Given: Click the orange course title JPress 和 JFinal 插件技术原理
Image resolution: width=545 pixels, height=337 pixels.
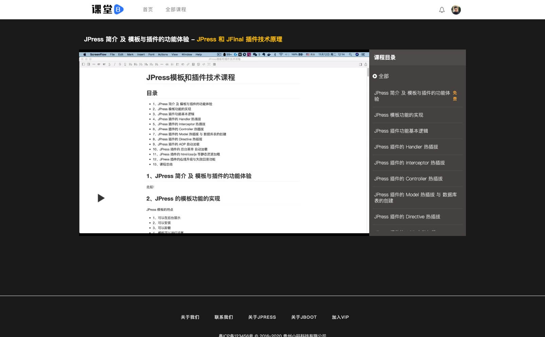Looking at the screenshot, I should [239, 39].
